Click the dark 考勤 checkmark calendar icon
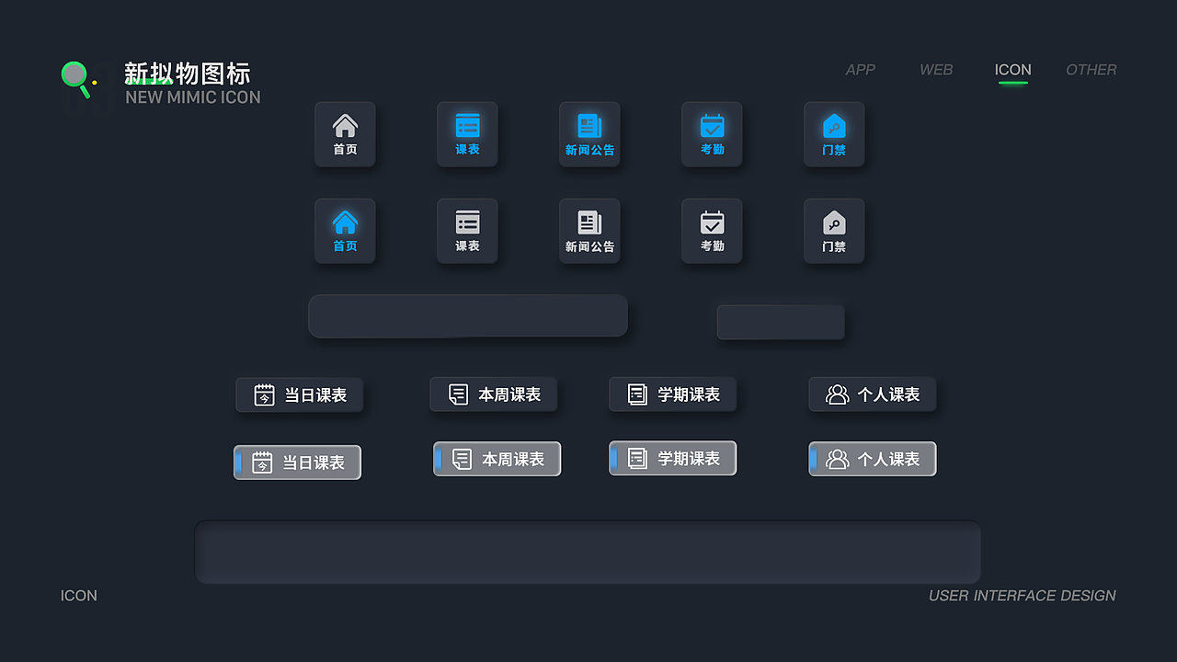The image size is (1177, 662). tap(712, 231)
